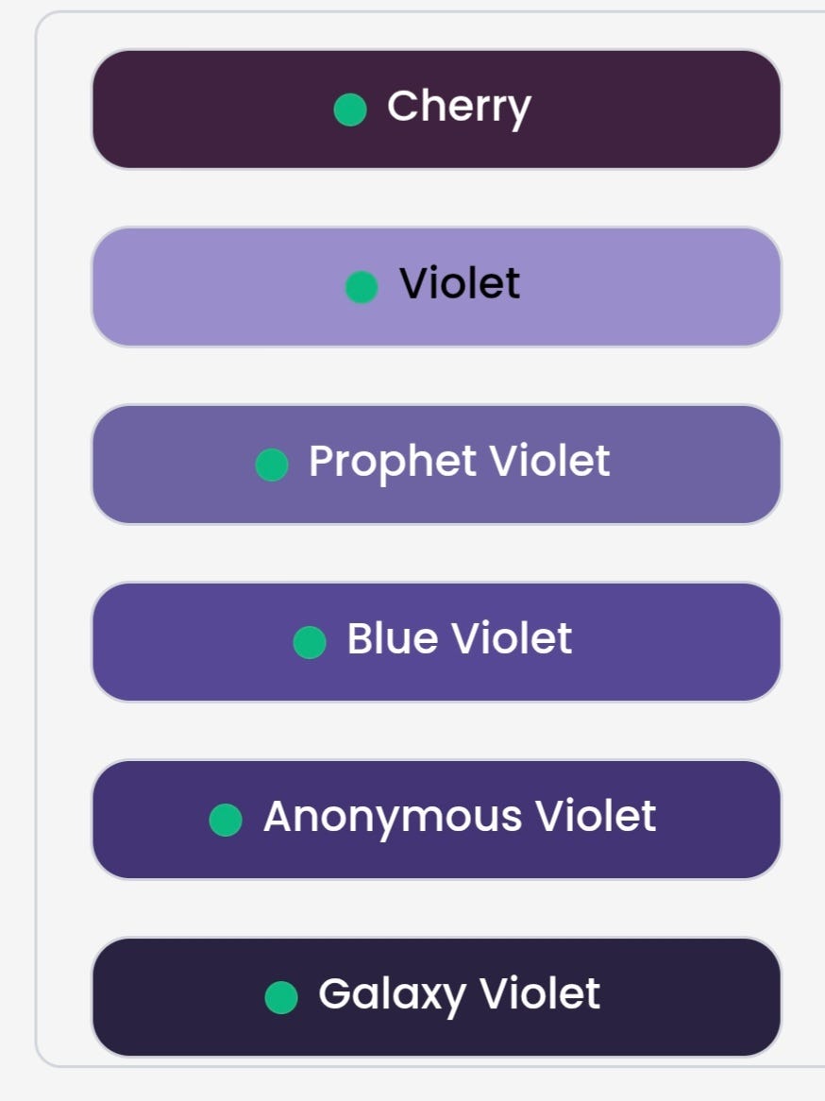Click the "Cherry" text label
Image resolution: width=825 pixels, height=1101 pixels.
pos(459,107)
